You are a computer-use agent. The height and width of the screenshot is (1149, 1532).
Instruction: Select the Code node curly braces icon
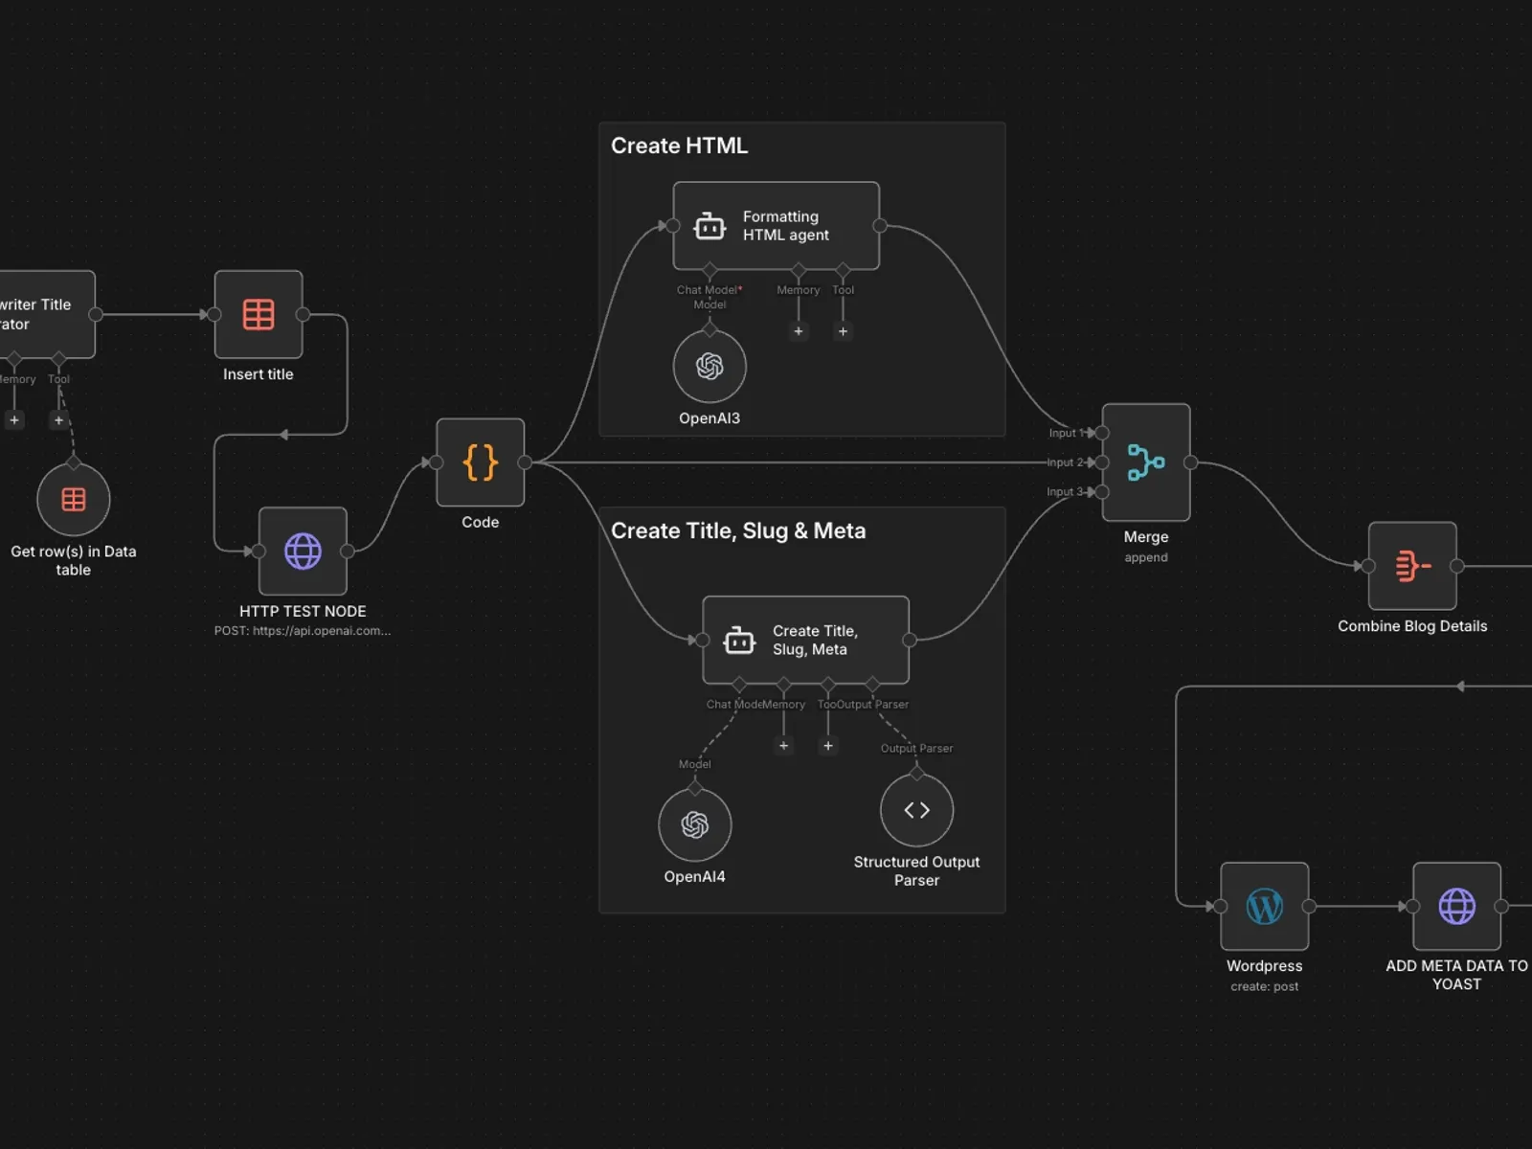point(480,462)
